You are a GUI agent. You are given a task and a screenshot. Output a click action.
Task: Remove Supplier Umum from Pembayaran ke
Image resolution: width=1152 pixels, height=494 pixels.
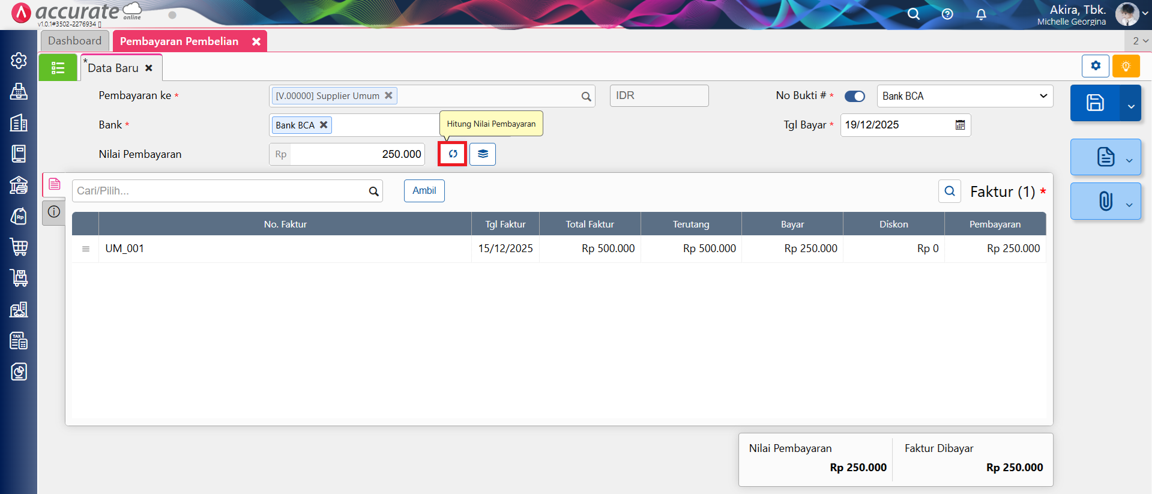tap(388, 95)
